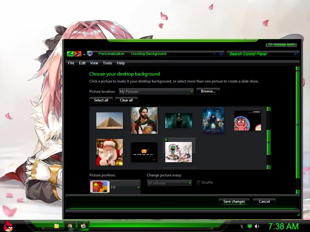Refresh the address bar
Viewport: 310px width, 232px height.
tap(221, 54)
